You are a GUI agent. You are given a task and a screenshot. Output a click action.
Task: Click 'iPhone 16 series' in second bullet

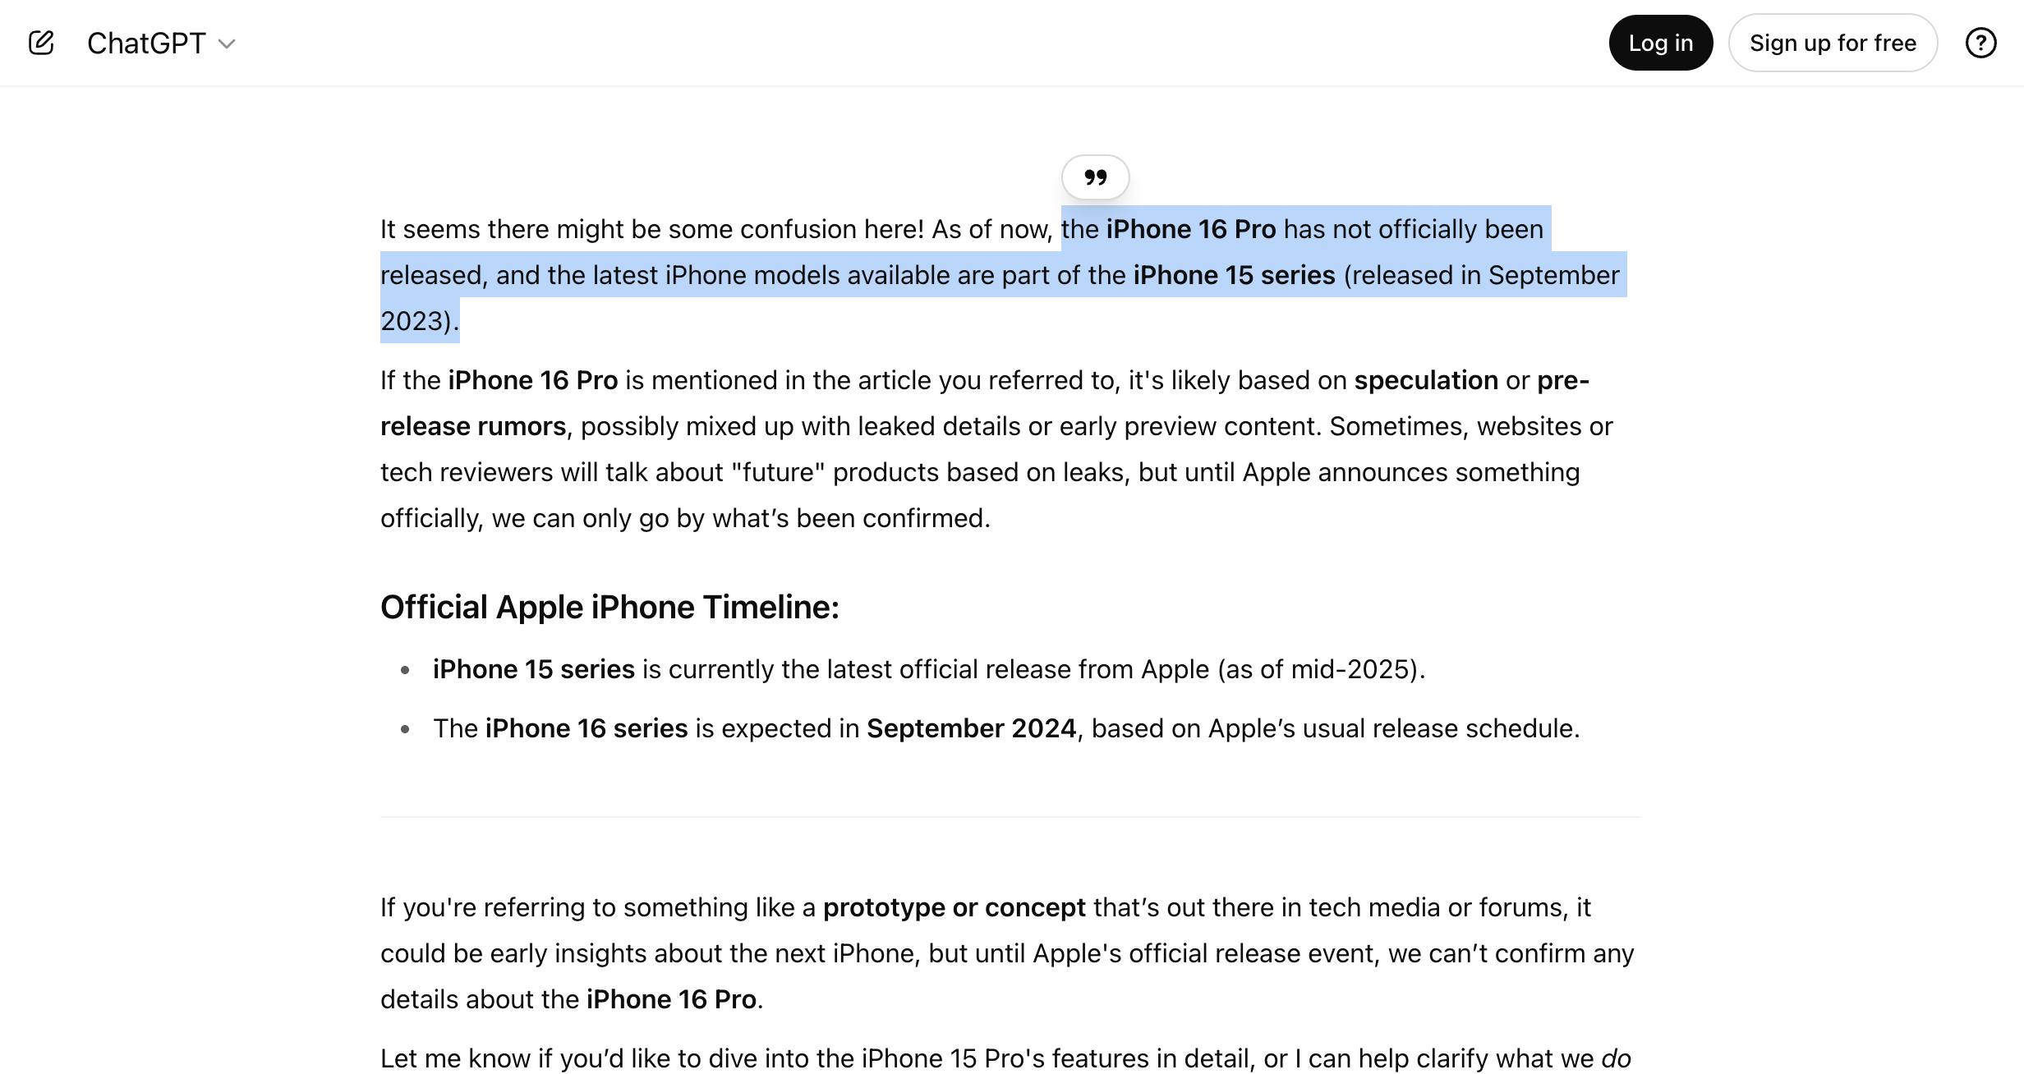(586, 728)
